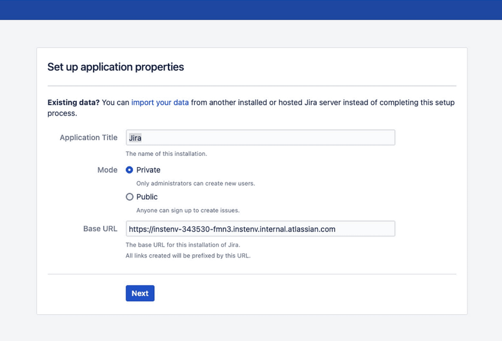The image size is (502, 341).
Task: Open the import your data link
Action: [x=160, y=103]
